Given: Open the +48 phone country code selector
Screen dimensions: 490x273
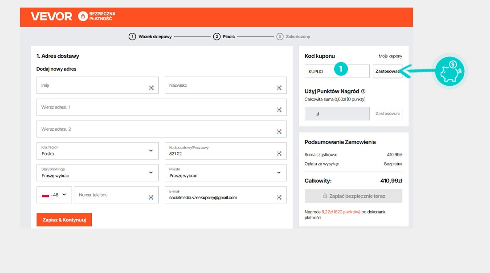Looking at the screenshot, I should (x=54, y=195).
